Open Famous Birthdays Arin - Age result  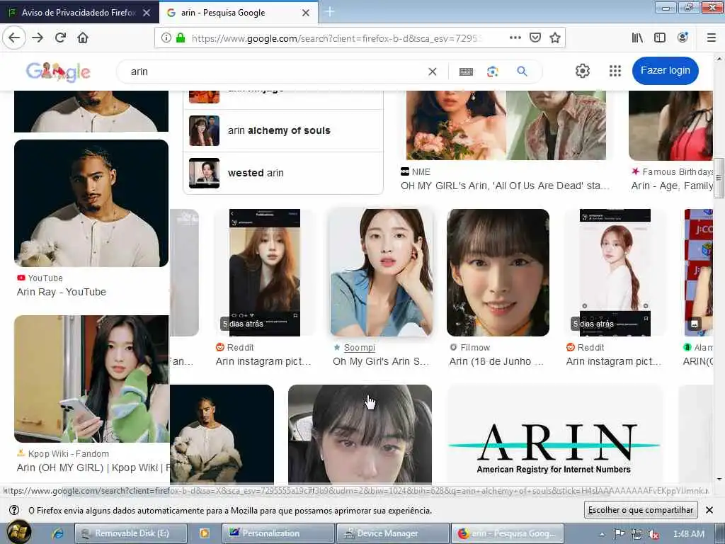672,186
